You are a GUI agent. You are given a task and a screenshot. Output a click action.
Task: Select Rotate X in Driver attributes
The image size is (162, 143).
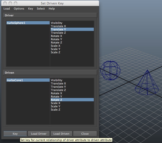pyautogui.click(x=72, y=36)
